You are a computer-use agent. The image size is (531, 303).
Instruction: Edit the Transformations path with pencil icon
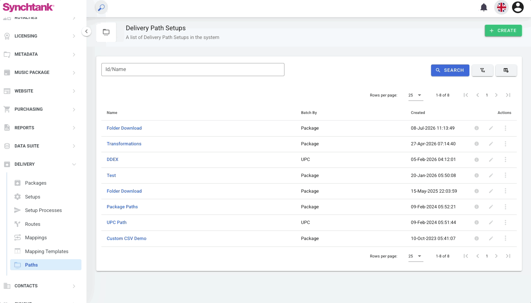(491, 144)
